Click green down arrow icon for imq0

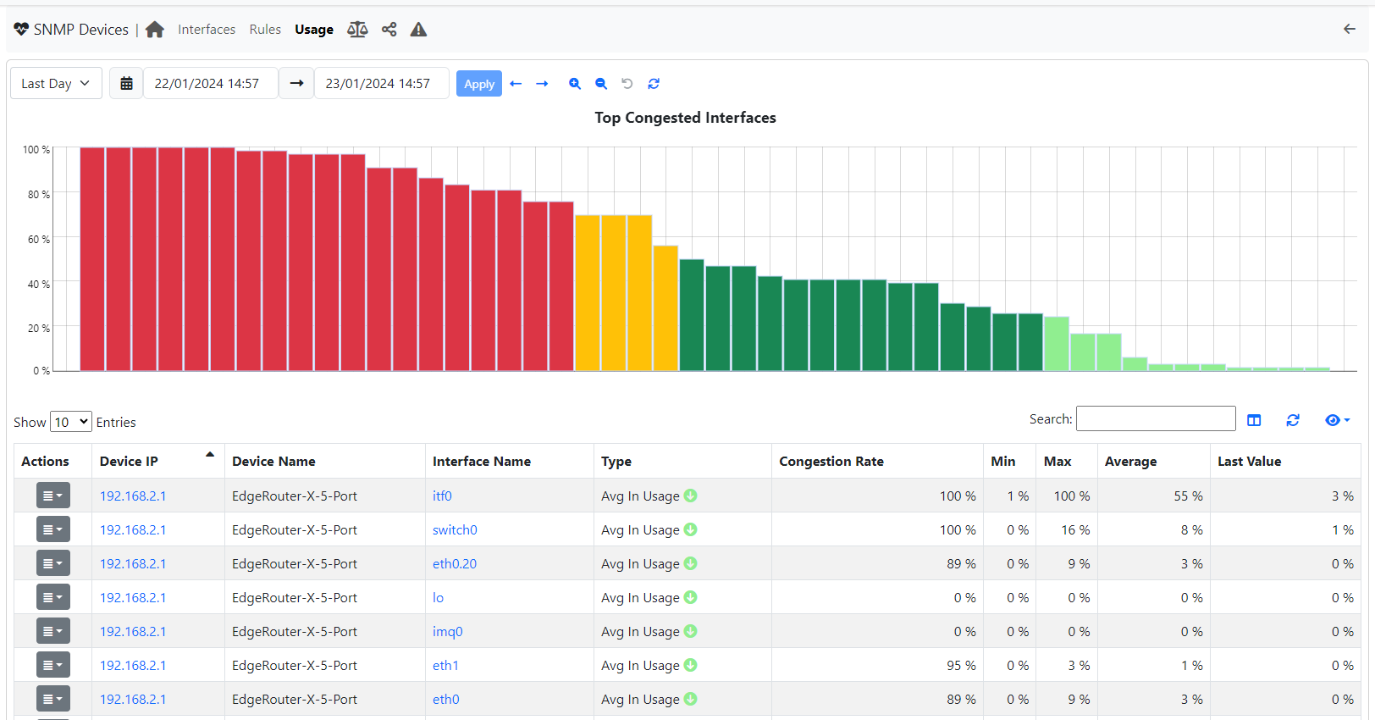[x=691, y=631]
